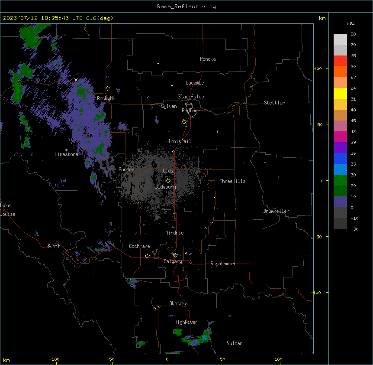Click the Limestone label
Viewport: 373px width, 365px height.
(66, 154)
